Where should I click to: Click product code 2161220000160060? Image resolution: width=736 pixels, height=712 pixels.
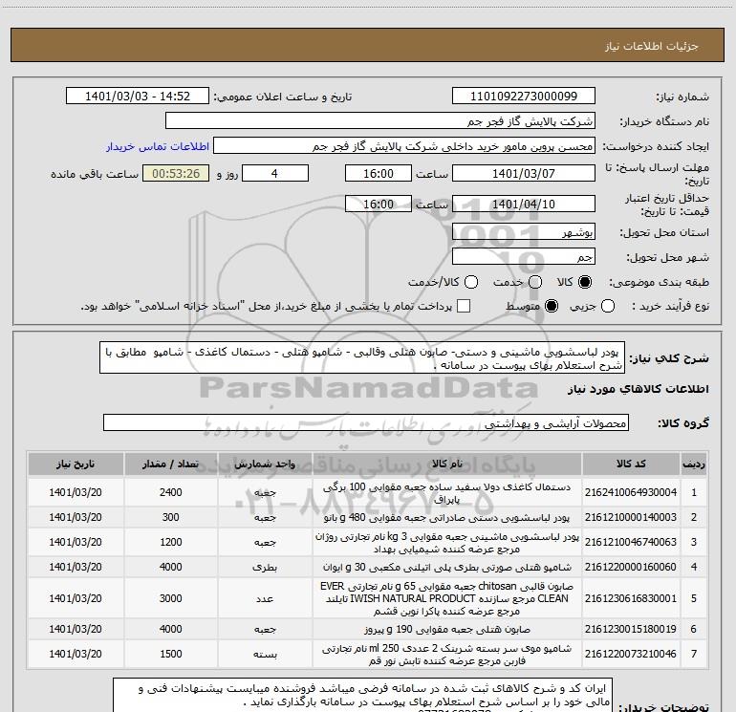pyautogui.click(x=631, y=567)
